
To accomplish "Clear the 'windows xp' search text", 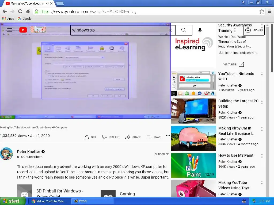I will click(170, 30).
